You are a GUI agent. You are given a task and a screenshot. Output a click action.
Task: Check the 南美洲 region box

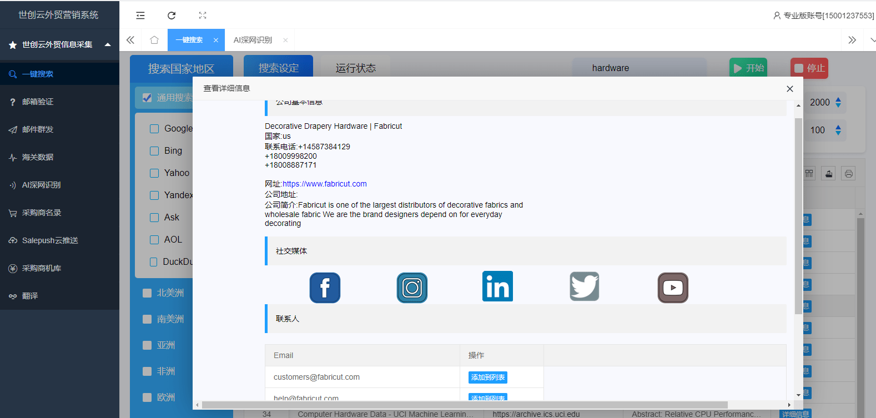147,319
